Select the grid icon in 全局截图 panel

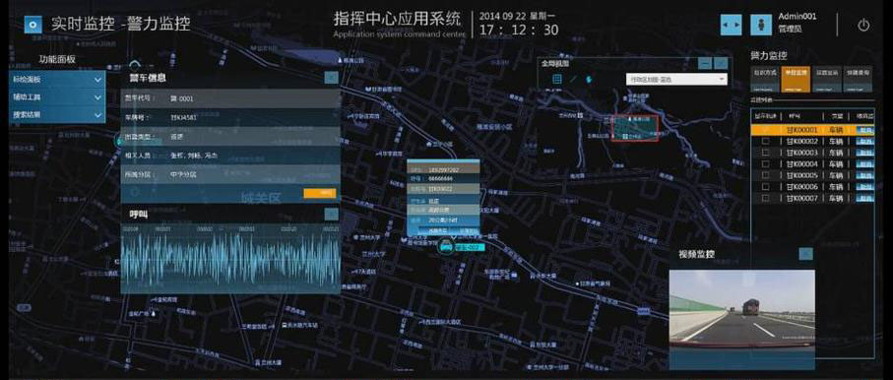click(557, 79)
